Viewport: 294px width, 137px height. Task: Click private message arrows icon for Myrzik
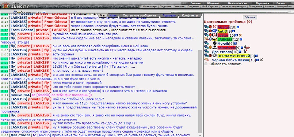206,44
